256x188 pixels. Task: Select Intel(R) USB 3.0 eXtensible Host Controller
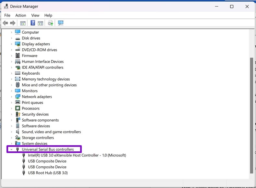77,155
